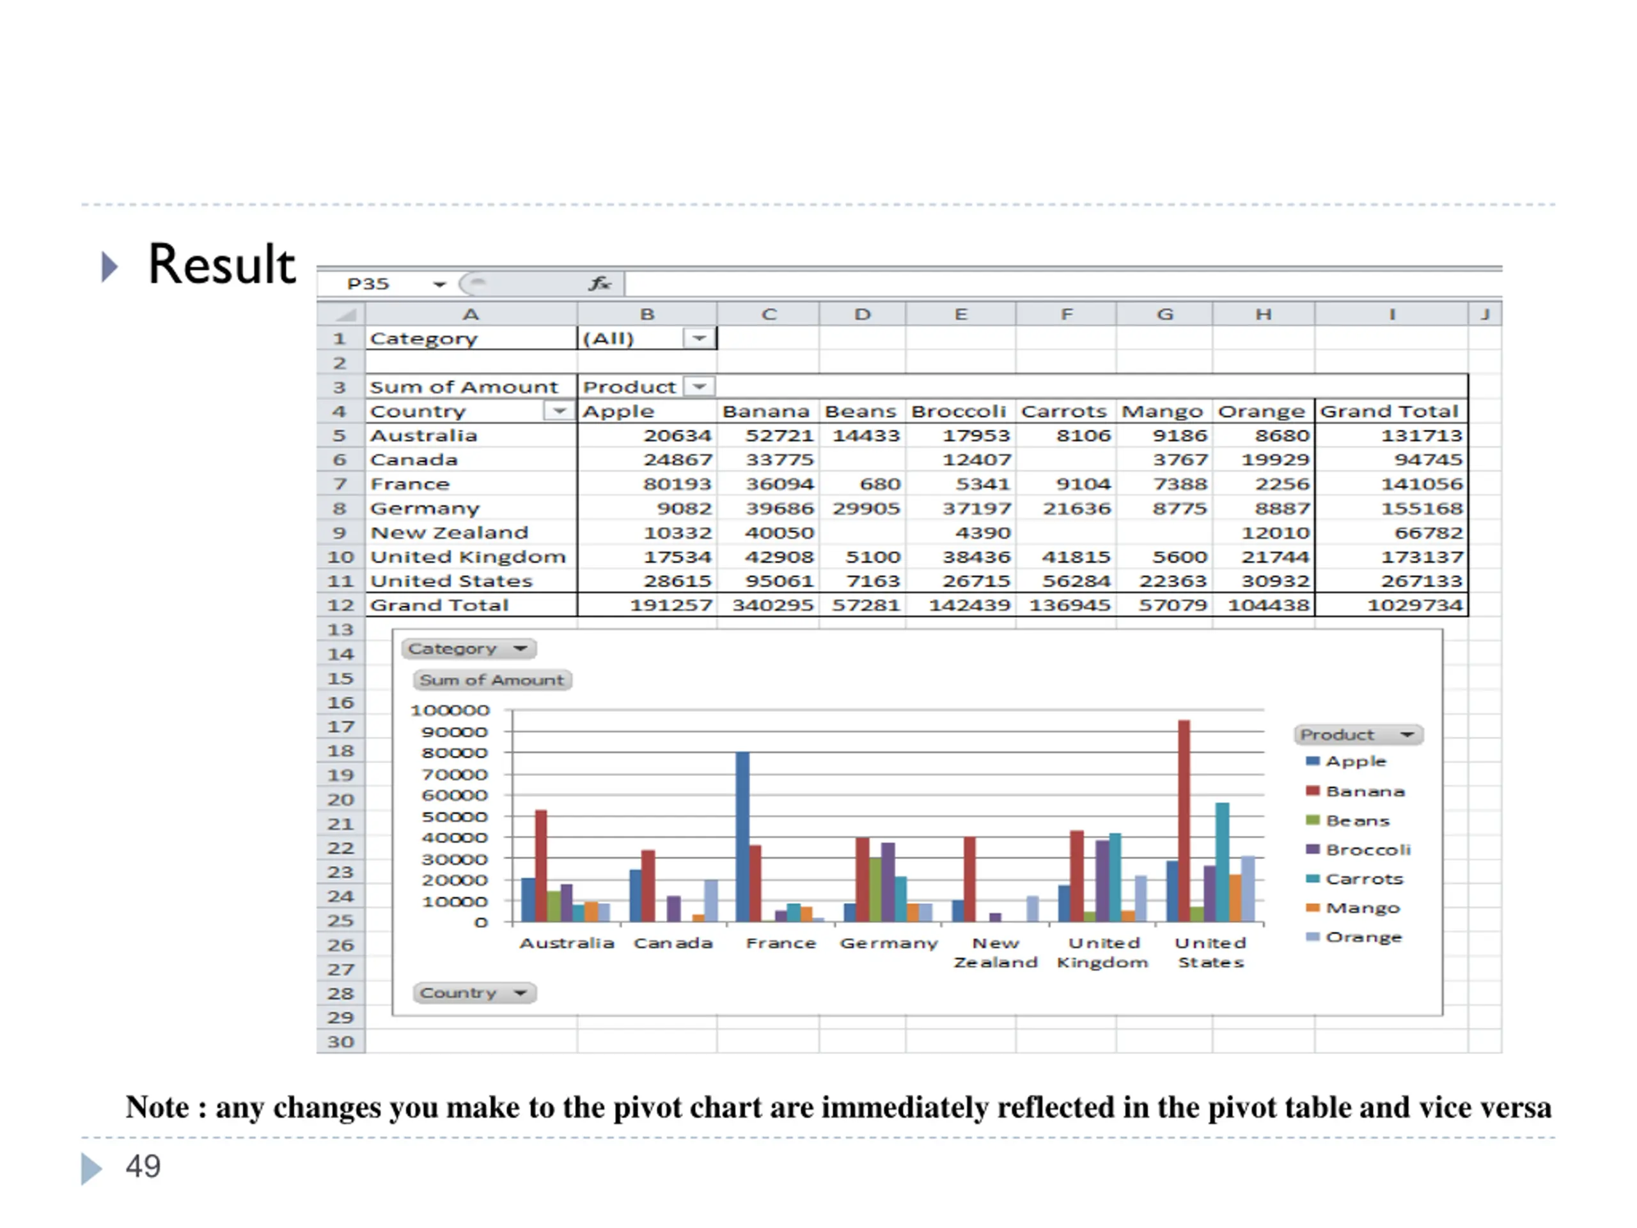Click the purple Broccoli legend marker
This screenshot has height=1228, width=1637.
(1313, 849)
